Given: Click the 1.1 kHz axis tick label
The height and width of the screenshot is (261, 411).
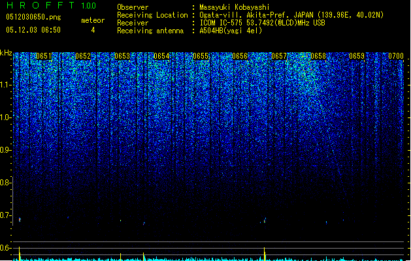Looking at the screenshot, I should click(x=5, y=85).
